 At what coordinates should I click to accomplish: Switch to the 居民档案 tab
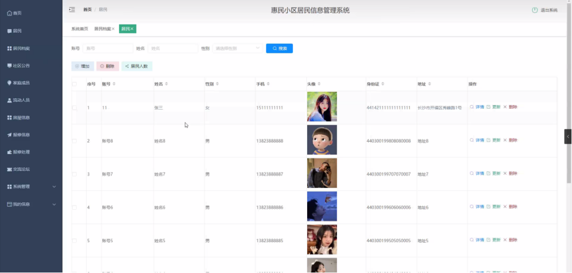point(103,29)
